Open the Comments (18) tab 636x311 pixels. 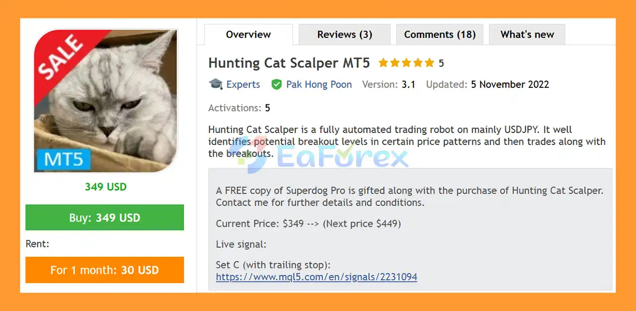click(440, 35)
